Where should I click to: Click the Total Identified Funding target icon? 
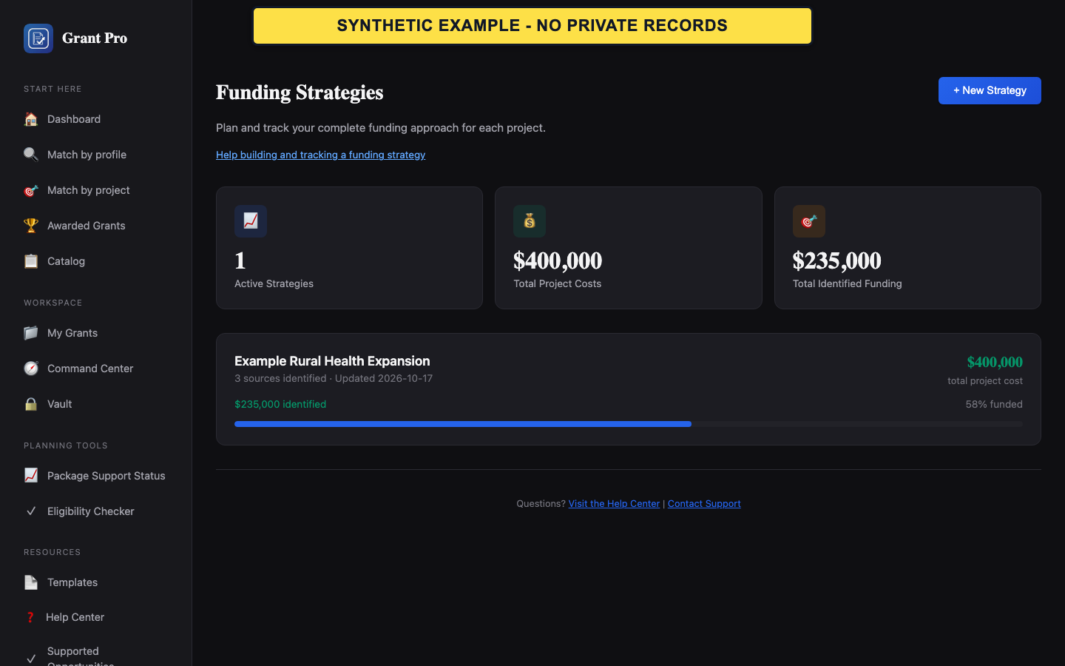[809, 221]
